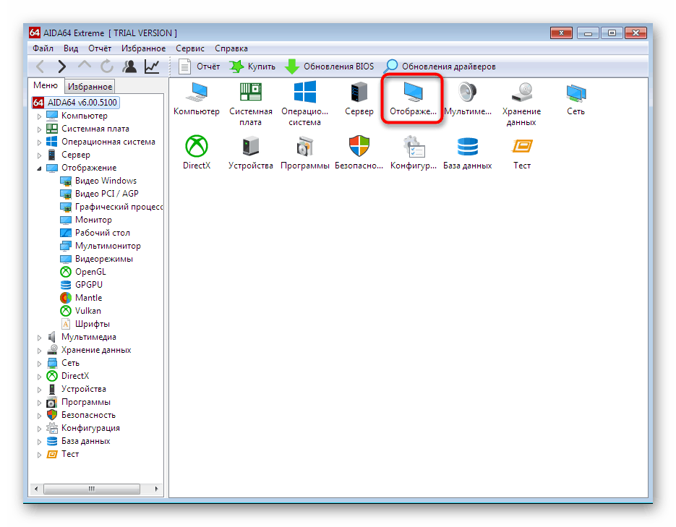Open the Избранное menu in menu bar

(143, 48)
